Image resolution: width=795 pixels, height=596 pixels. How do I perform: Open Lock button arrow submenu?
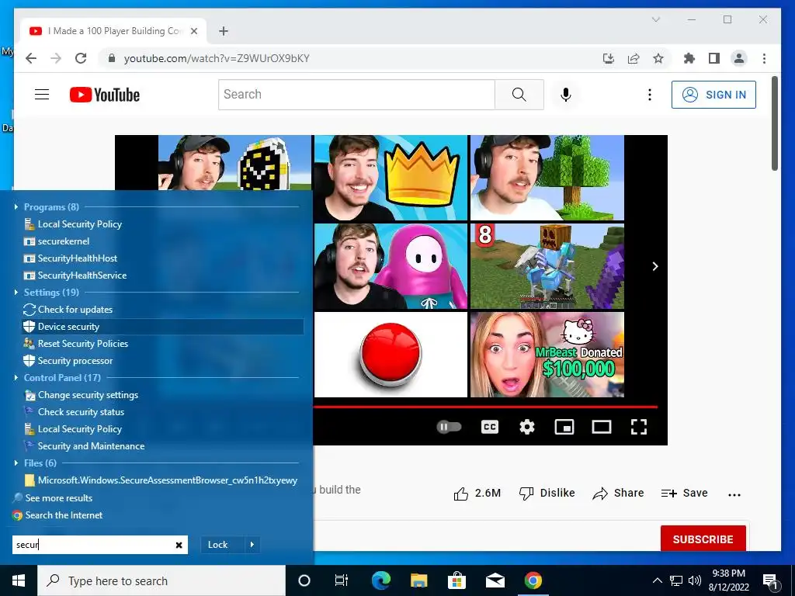[252, 545]
